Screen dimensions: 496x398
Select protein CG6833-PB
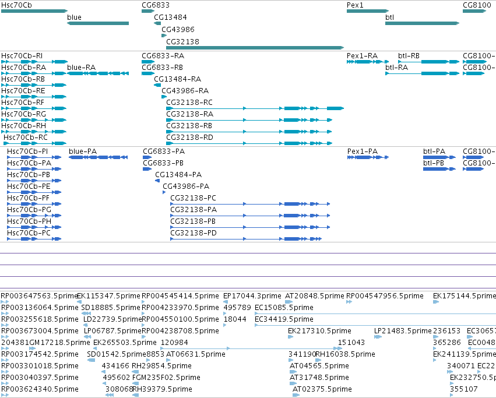click(x=163, y=163)
